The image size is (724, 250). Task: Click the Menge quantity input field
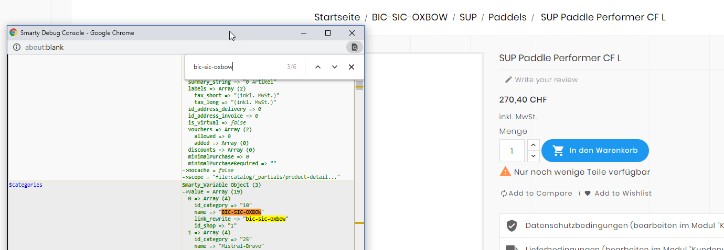(x=512, y=151)
